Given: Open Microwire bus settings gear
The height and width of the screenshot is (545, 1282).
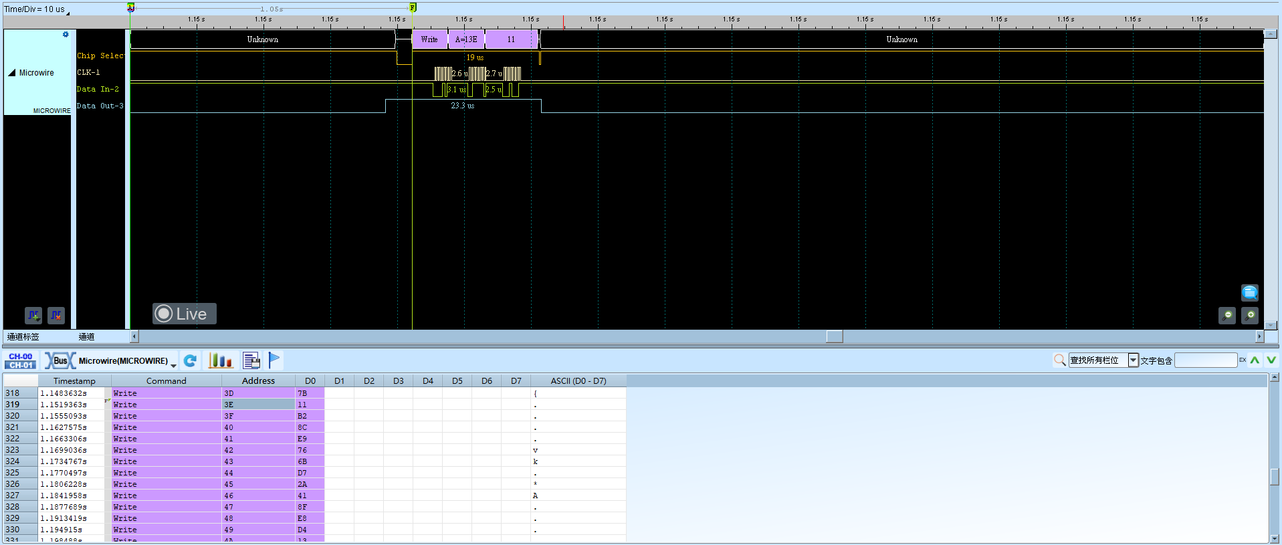Looking at the screenshot, I should tap(66, 34).
